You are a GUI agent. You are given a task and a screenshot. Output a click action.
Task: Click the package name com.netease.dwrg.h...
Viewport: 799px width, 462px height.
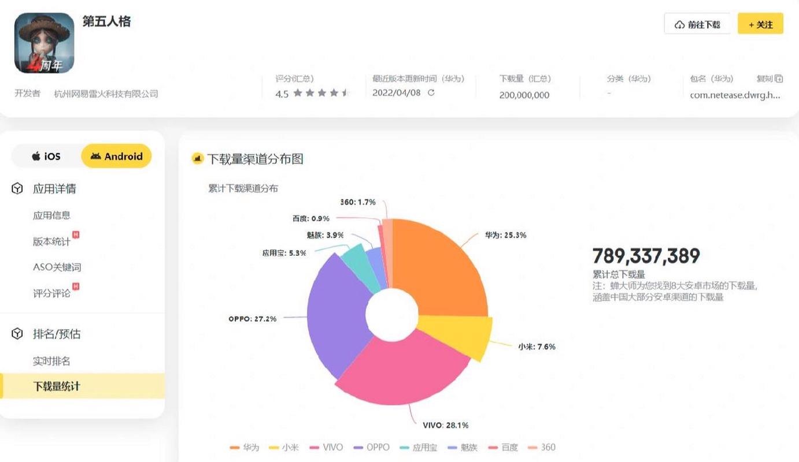click(x=735, y=95)
